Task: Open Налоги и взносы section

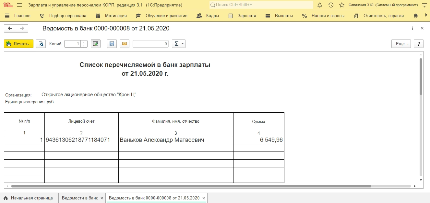Action: tap(323, 16)
